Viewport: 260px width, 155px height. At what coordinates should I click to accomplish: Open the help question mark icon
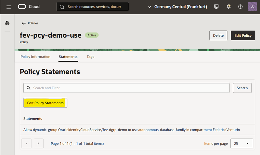[240, 6]
